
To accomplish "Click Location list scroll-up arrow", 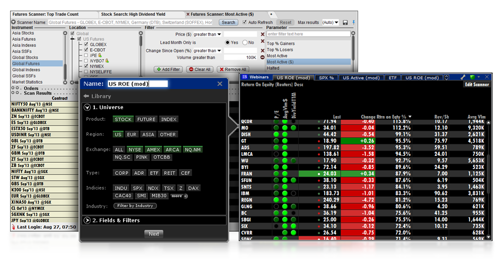I will 141,33.
